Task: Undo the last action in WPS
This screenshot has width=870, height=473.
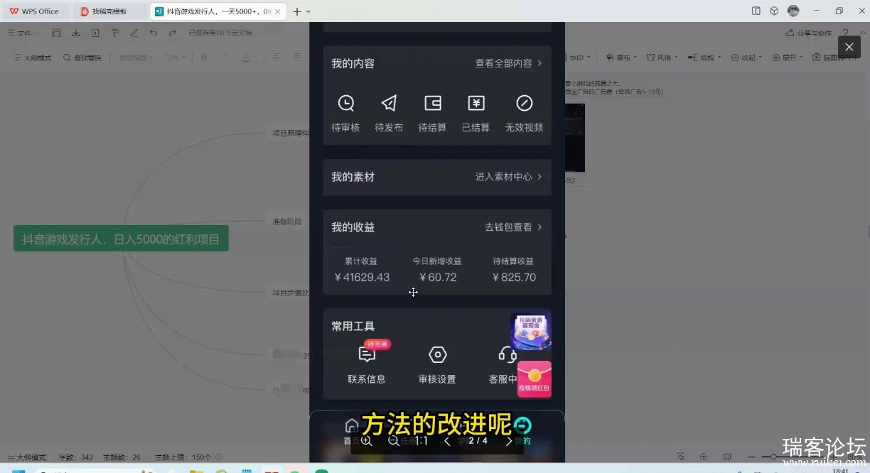Action: click(x=154, y=33)
